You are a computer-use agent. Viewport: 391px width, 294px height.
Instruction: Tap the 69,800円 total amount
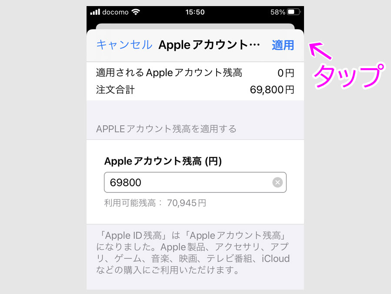point(272,89)
